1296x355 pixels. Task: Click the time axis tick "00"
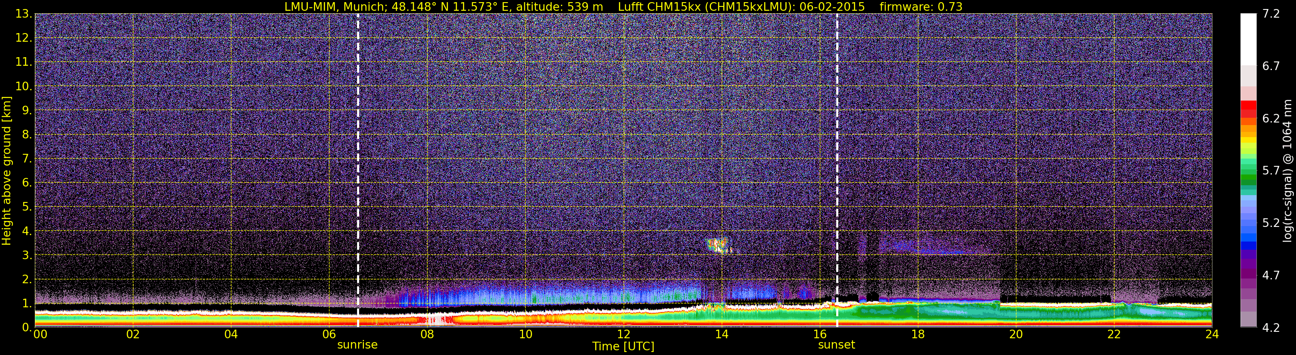(40, 334)
